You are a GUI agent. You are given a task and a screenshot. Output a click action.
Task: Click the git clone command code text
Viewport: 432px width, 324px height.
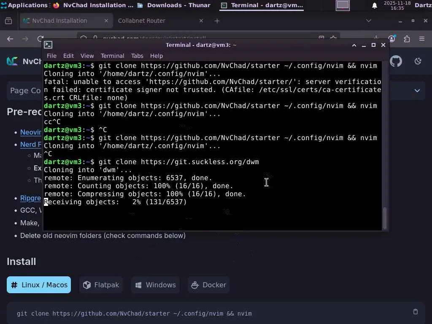(x=134, y=313)
